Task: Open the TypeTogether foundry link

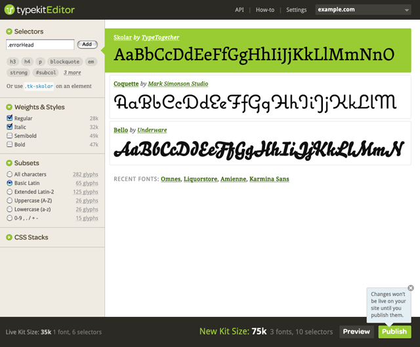Action: coord(160,37)
